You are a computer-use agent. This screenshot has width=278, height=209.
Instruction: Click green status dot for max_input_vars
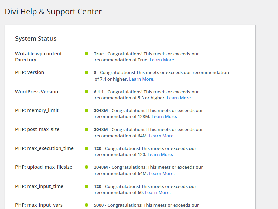(x=86, y=205)
